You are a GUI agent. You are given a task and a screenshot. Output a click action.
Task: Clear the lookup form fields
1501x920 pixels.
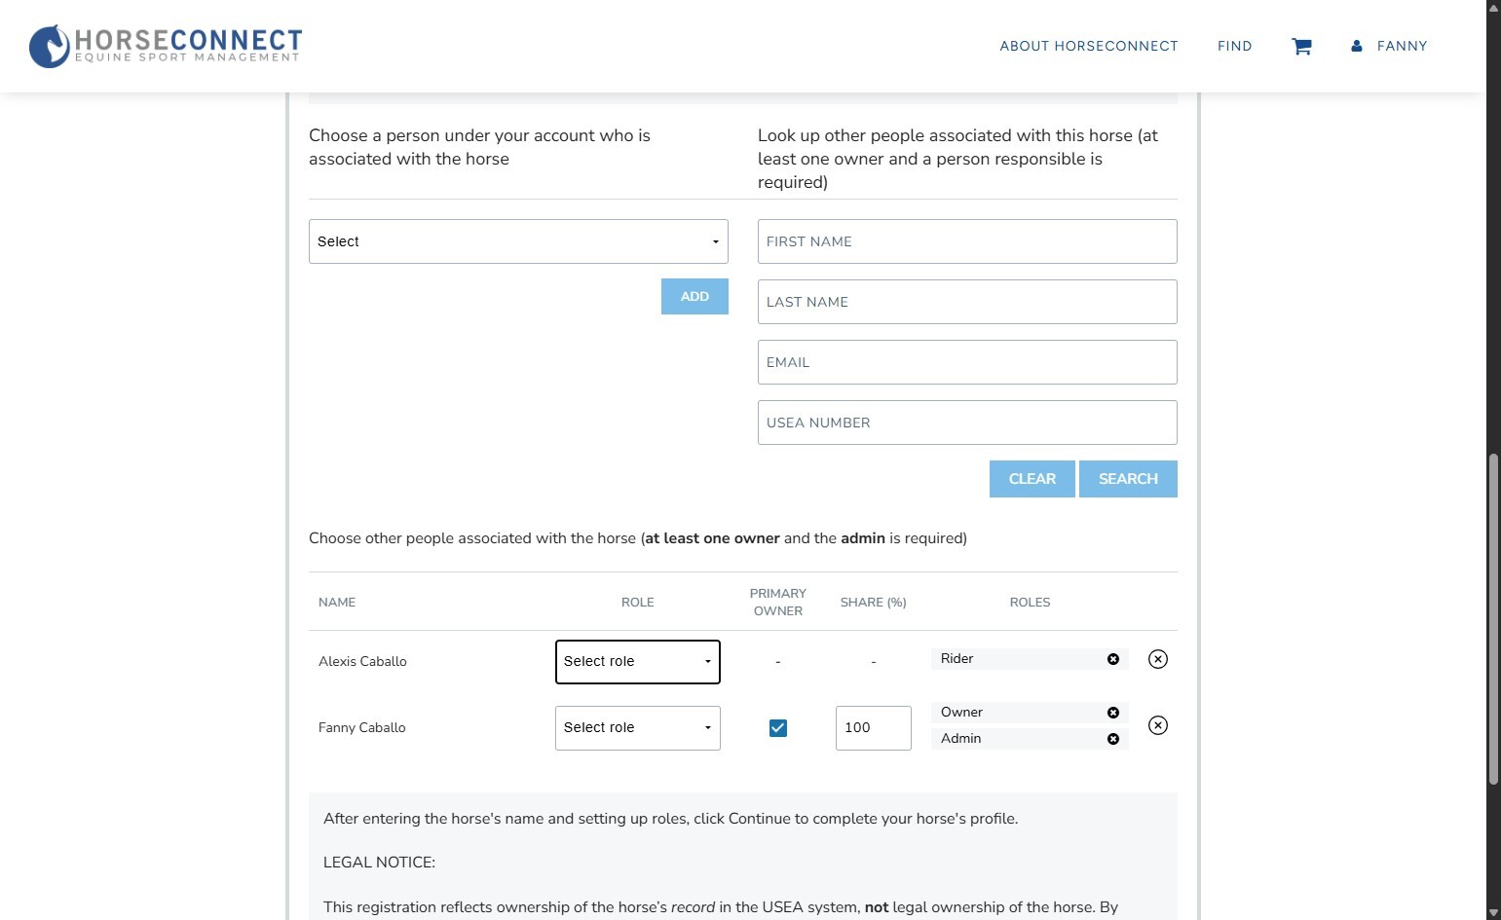[x=1032, y=479]
